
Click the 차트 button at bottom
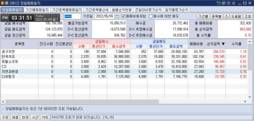[x=45, y=117]
